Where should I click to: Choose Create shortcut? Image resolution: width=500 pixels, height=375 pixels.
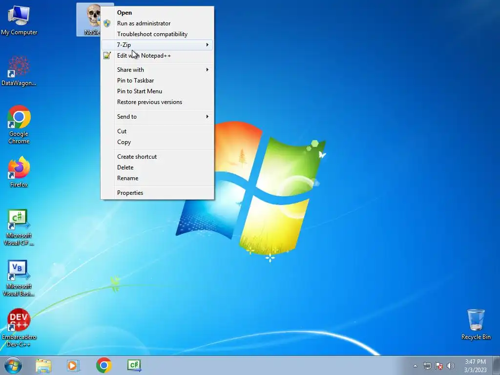pyautogui.click(x=157, y=157)
